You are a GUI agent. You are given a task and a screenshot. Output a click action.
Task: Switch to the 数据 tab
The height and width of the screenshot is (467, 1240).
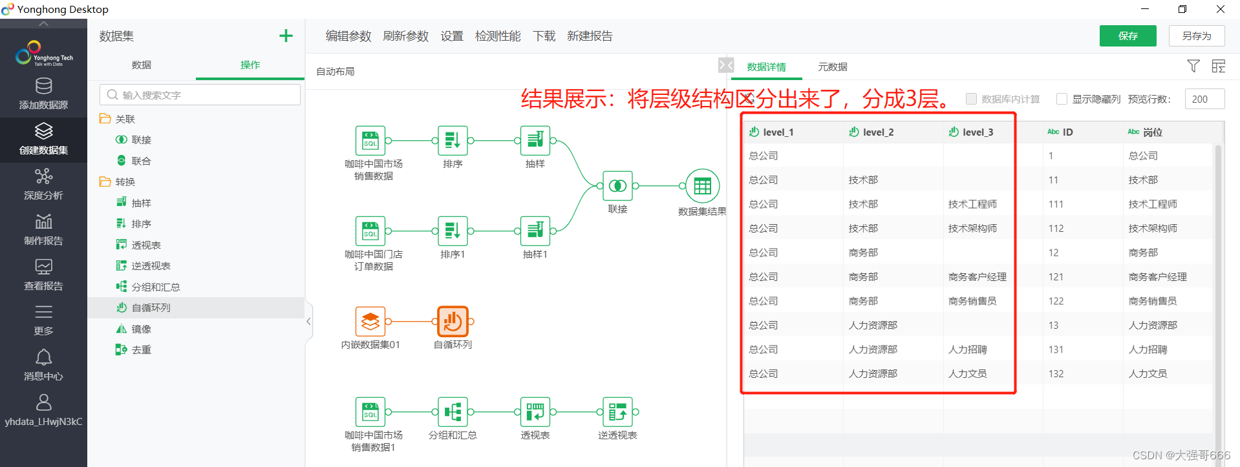pos(142,65)
